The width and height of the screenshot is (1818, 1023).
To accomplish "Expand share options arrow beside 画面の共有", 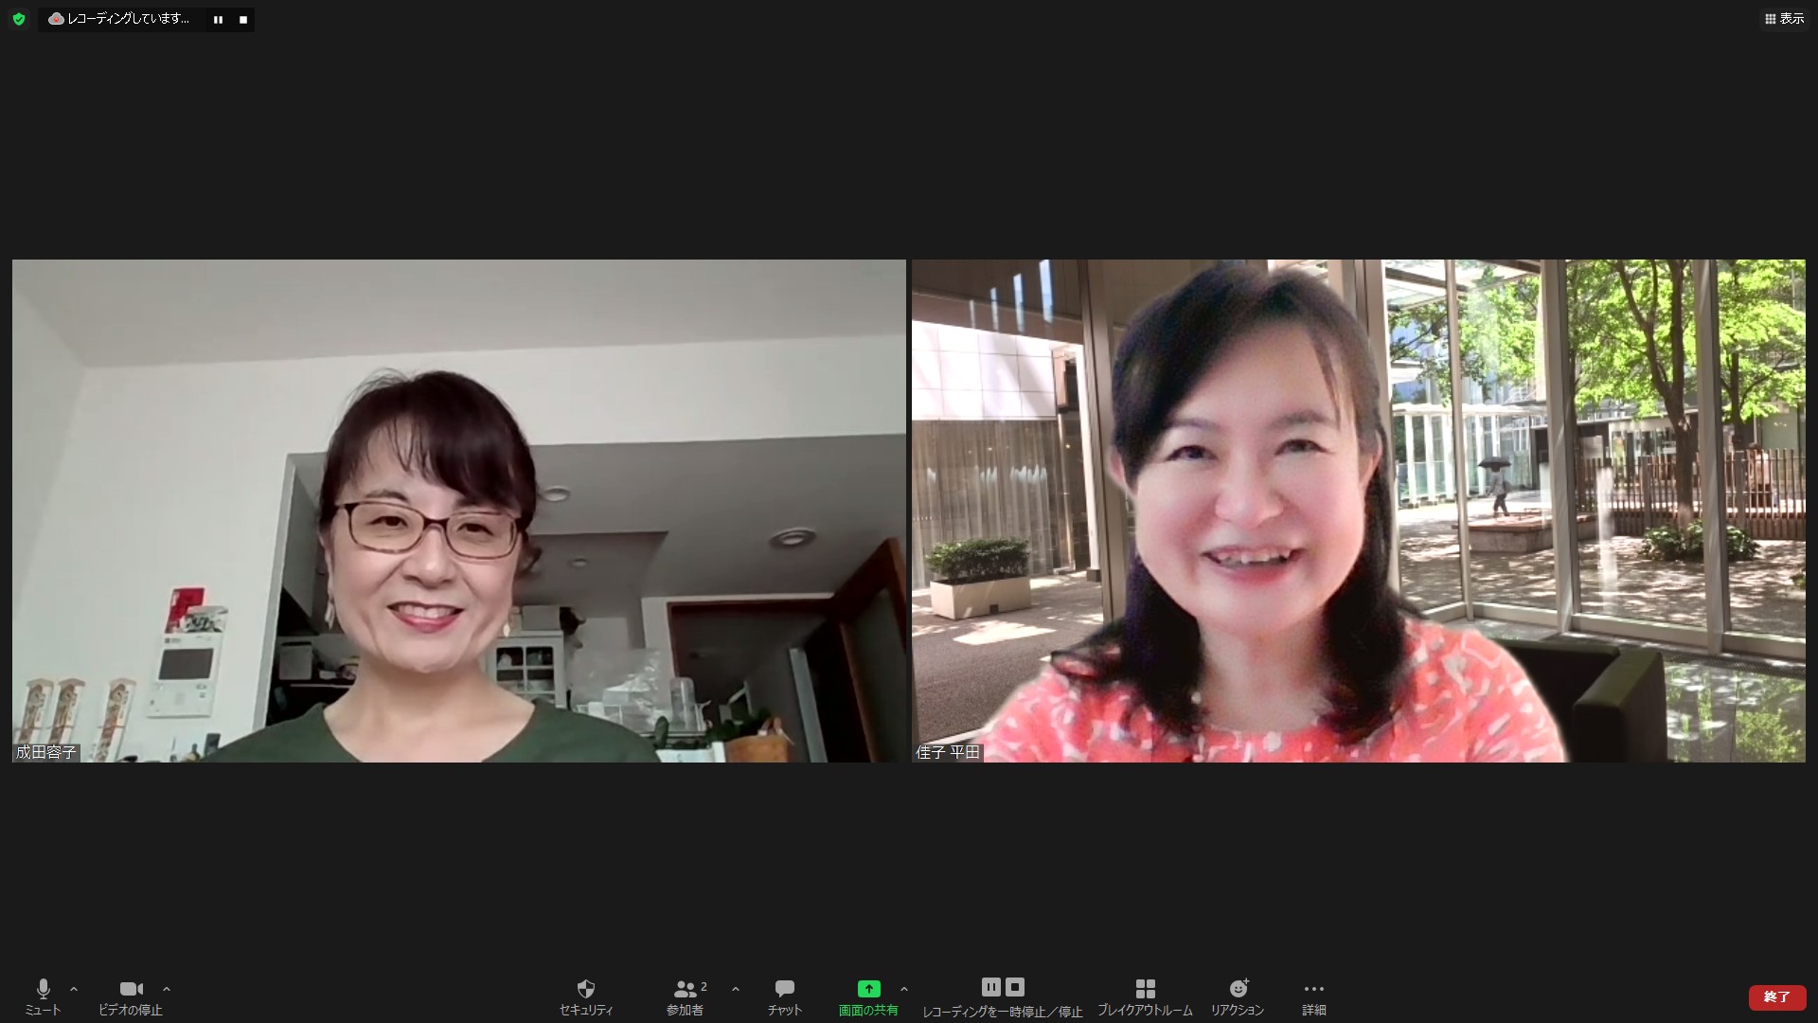I will pyautogui.click(x=904, y=989).
